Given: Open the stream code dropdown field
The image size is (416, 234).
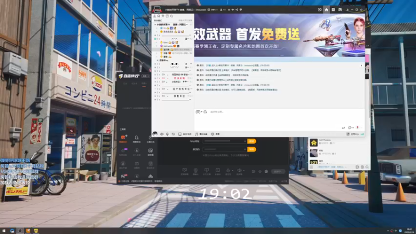Looking at the screenshot, I should (x=225, y=149).
